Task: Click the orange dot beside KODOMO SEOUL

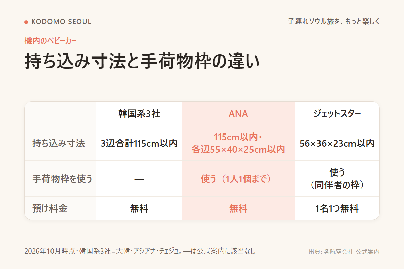Action: 26,22
